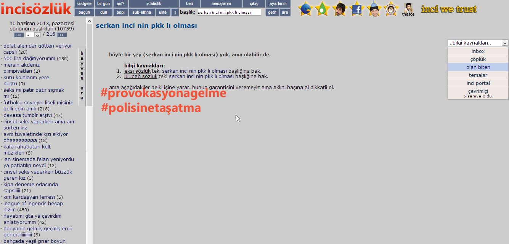Open topic 'kafa rahatlatan kelt müzikleri'

click(x=27, y=150)
